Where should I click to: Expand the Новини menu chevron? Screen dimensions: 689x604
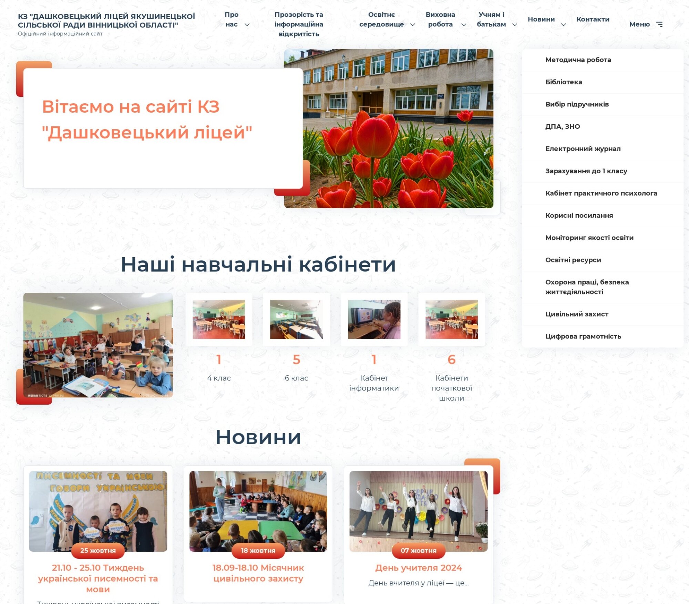click(x=564, y=24)
